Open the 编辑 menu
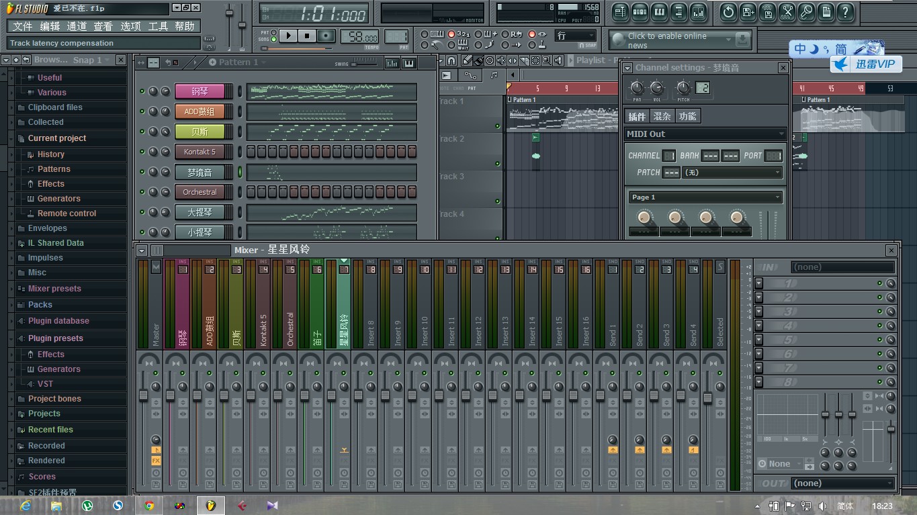Image resolution: width=917 pixels, height=515 pixels. point(50,26)
